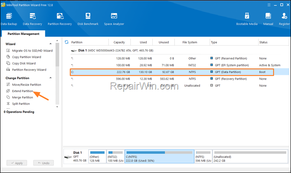Open the hamburger menu in title bar
The width and height of the screenshot is (291, 173).
click(x=269, y=5)
